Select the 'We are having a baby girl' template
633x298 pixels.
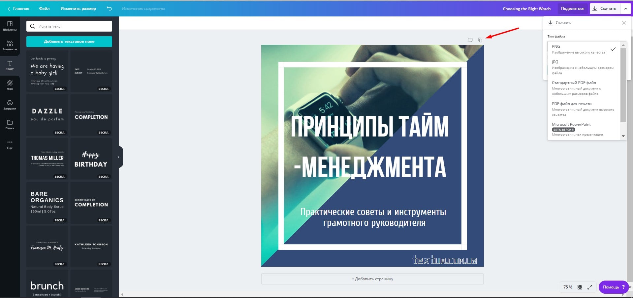[x=47, y=71]
